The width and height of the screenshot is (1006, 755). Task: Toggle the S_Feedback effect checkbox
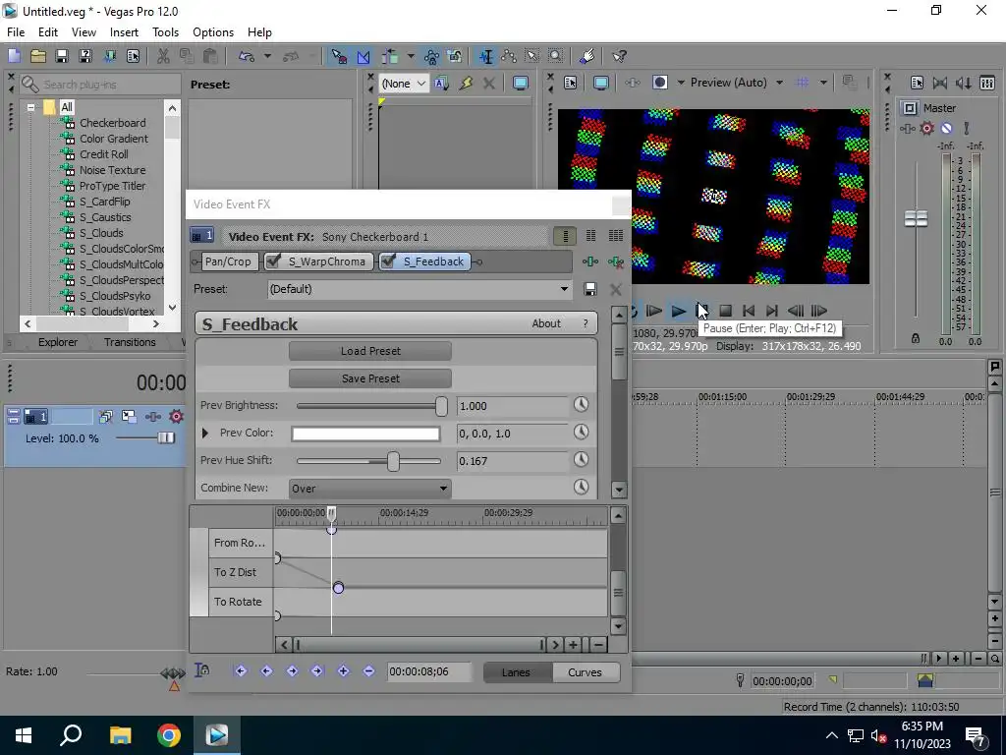(388, 261)
